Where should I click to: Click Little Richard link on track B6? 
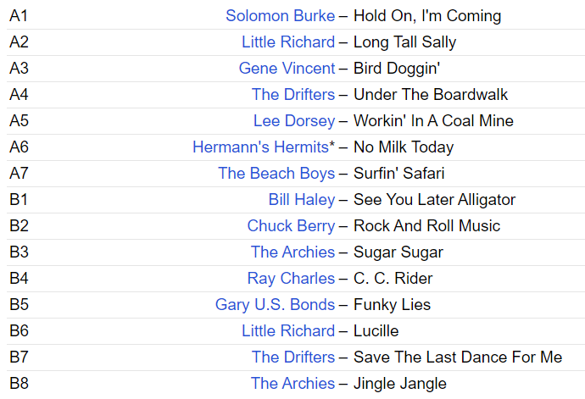[x=288, y=330]
